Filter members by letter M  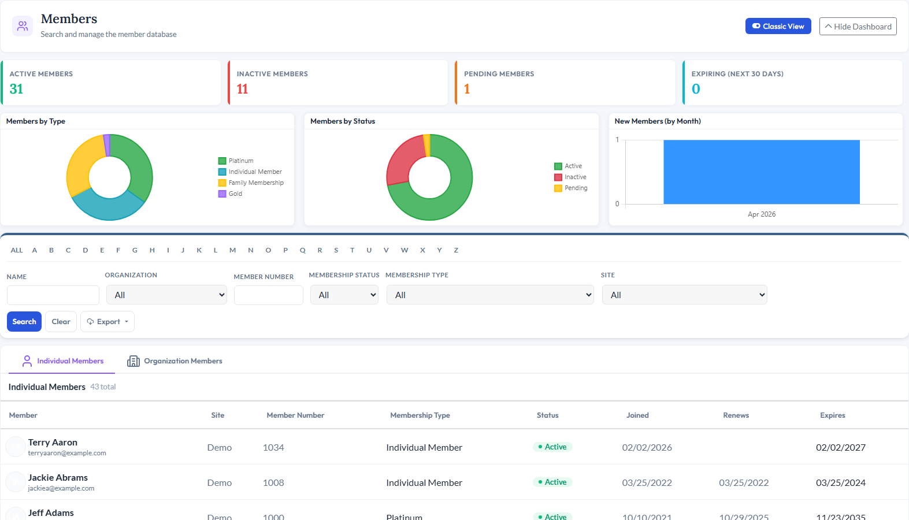pyautogui.click(x=233, y=250)
